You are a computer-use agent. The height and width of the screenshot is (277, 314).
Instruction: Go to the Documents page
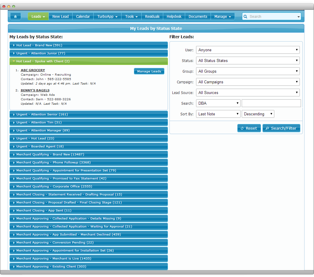198,16
